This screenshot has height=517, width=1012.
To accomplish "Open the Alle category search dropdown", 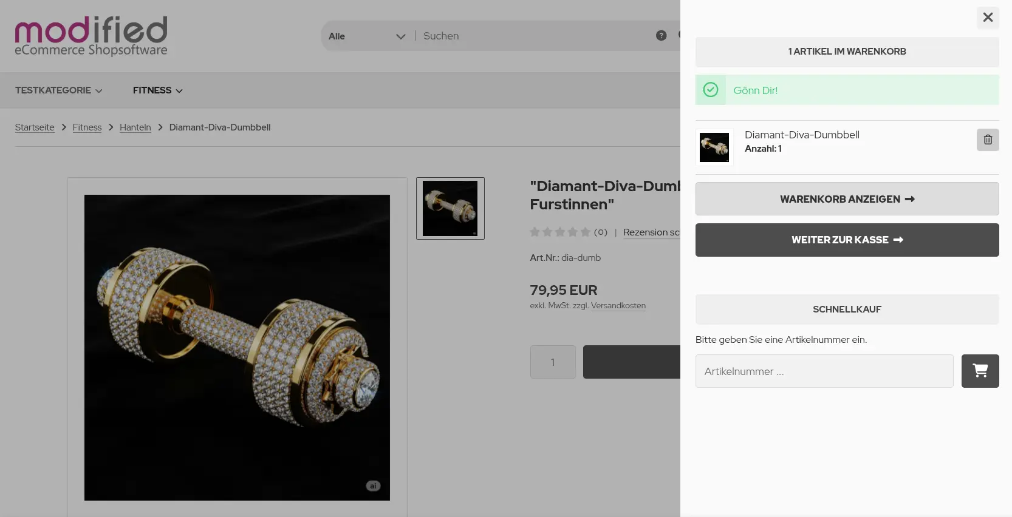I will point(366,36).
